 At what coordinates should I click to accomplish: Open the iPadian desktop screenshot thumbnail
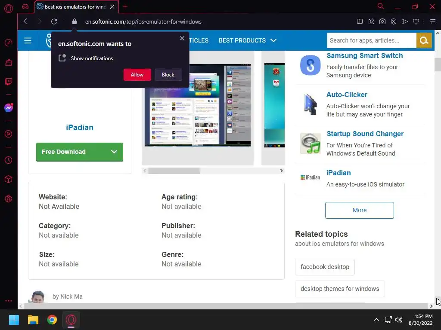coord(197,105)
